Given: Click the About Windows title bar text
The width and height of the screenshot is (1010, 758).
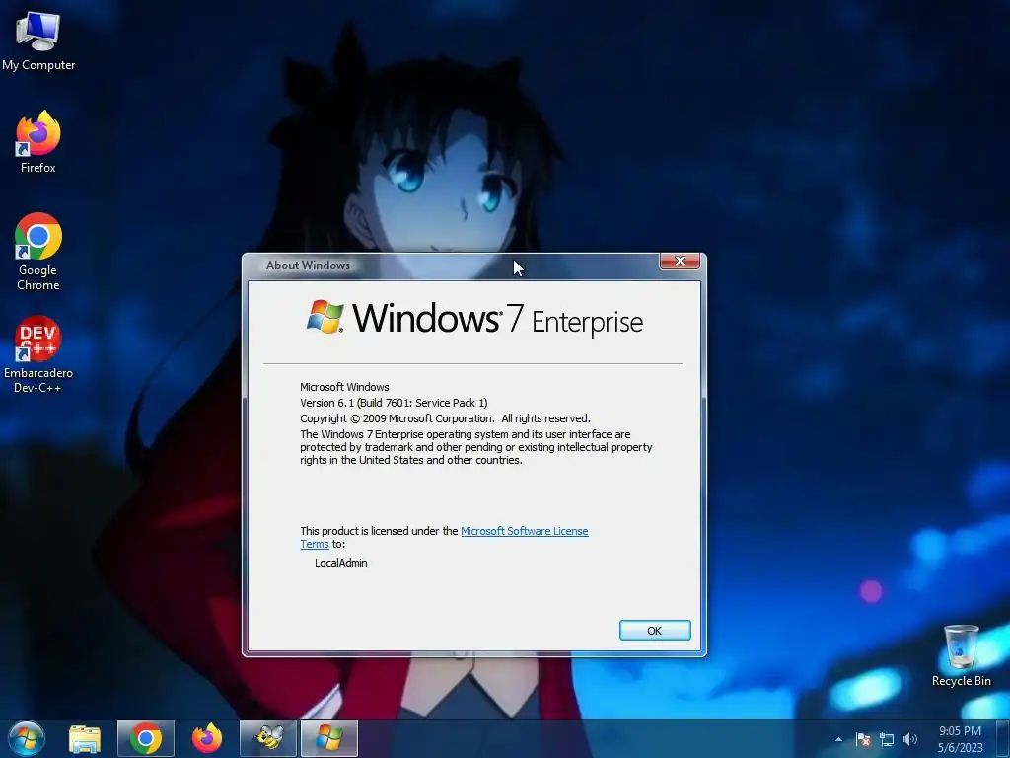Looking at the screenshot, I should coord(308,265).
